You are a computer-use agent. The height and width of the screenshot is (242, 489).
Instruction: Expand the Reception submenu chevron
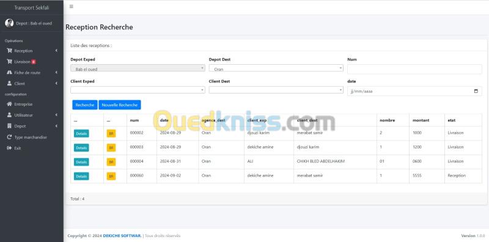56,51
